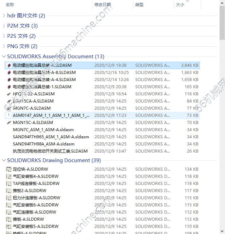The image size is (225, 234).
Task: Select the 电动螺丝批治具总装-1.SLDASM file name
Action: click(x=42, y=87)
